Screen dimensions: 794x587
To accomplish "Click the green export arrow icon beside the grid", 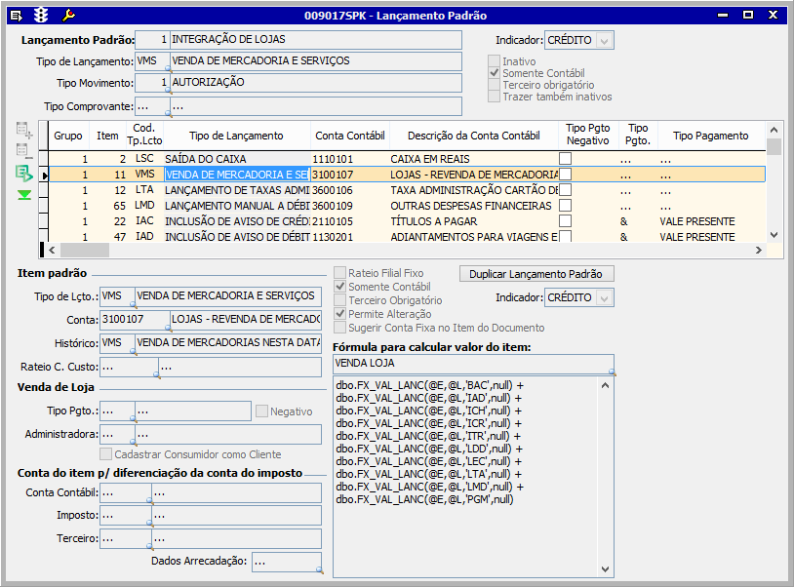I will pyautogui.click(x=23, y=173).
